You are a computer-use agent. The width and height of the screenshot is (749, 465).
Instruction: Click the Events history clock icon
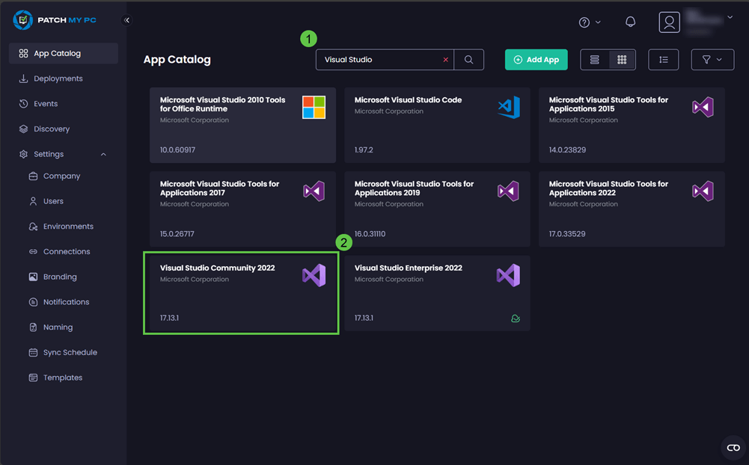(x=23, y=104)
